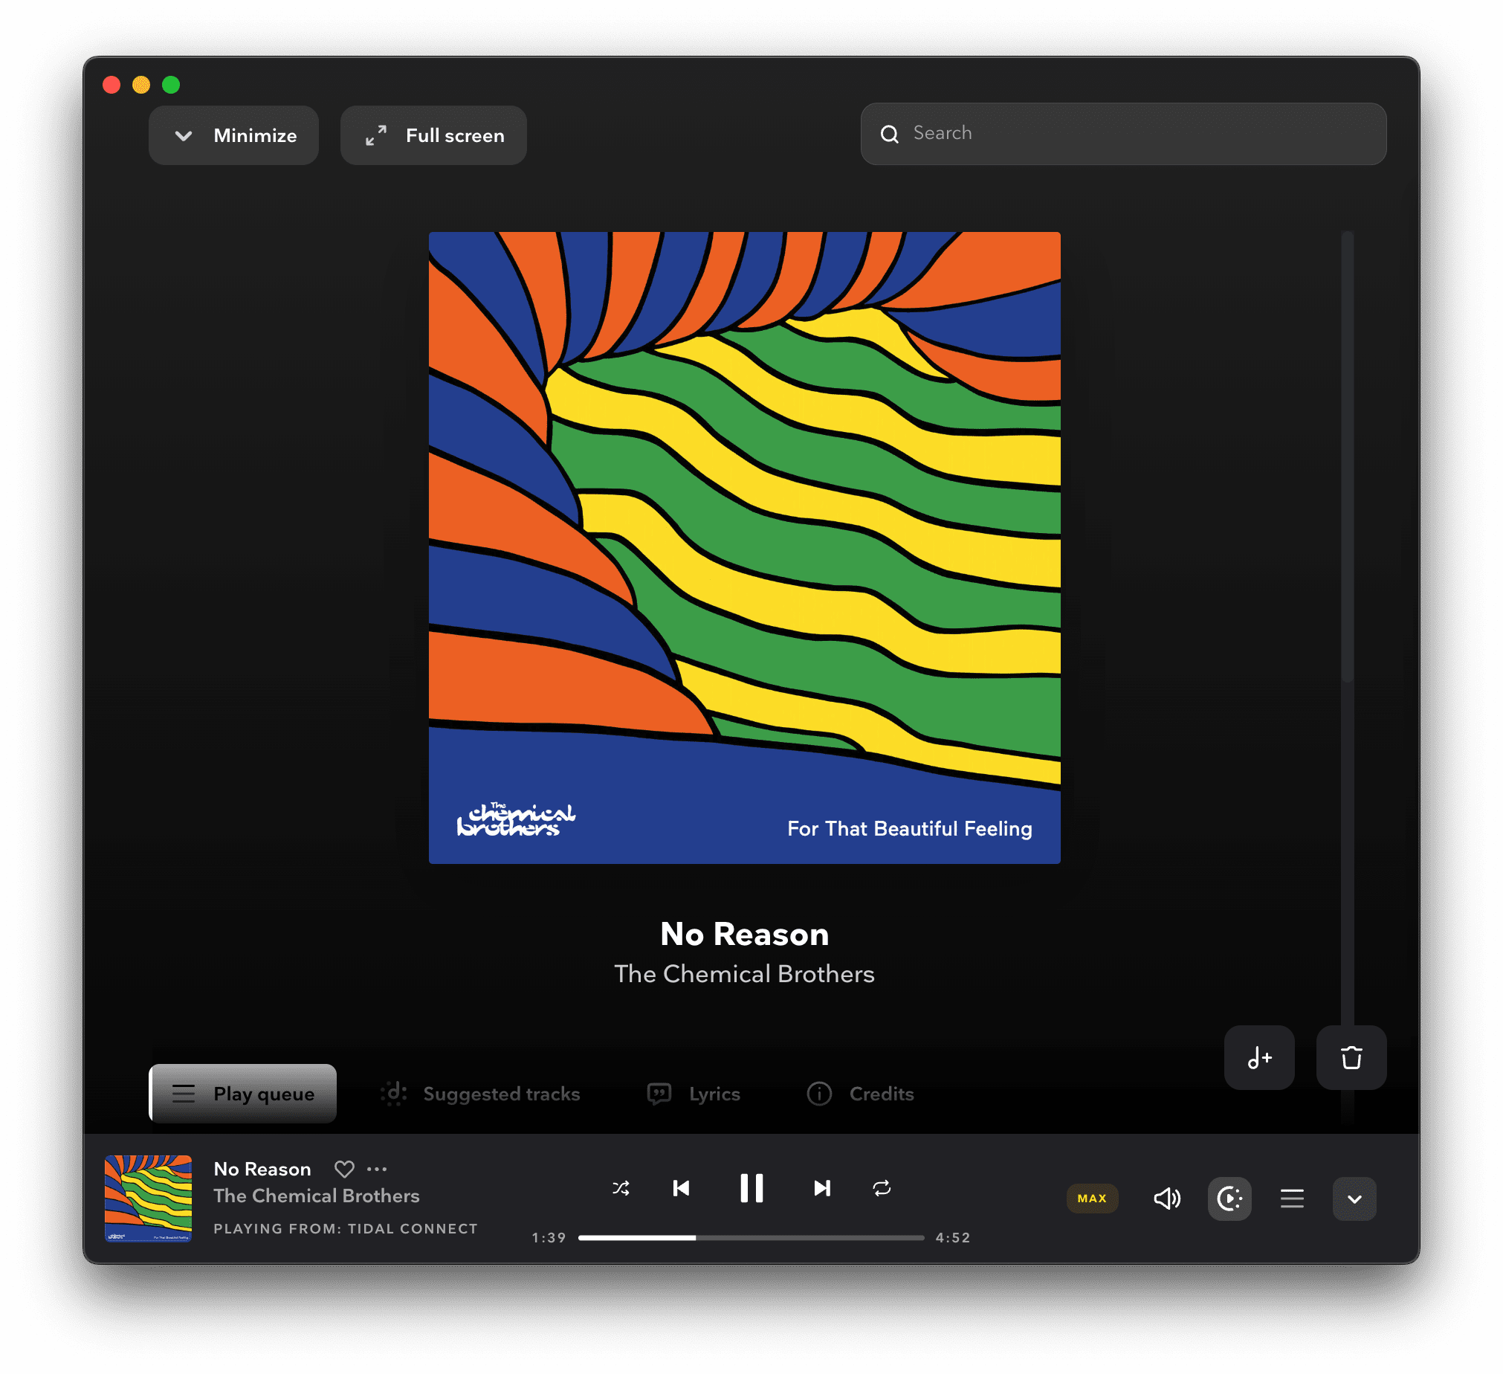Skip to next track
This screenshot has height=1374, width=1503.
click(x=821, y=1187)
